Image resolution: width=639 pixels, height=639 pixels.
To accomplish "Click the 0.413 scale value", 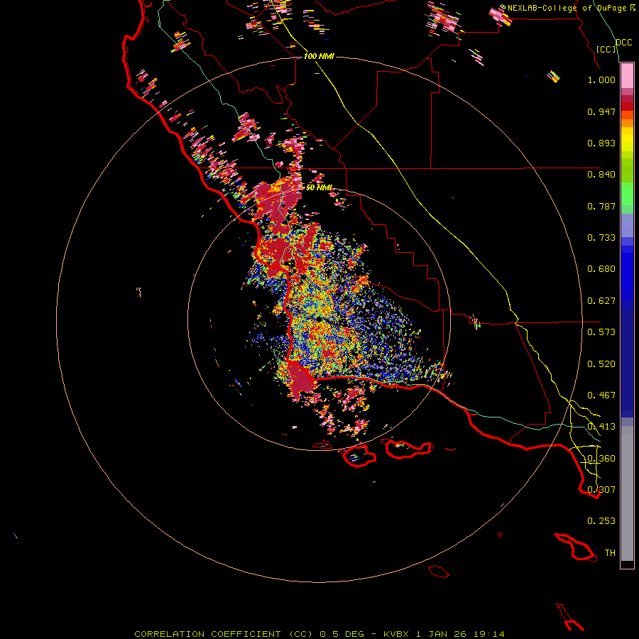I will pos(601,427).
